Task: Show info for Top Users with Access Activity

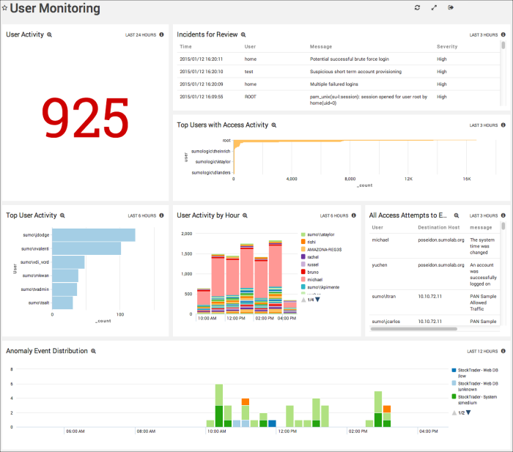Action: point(503,125)
